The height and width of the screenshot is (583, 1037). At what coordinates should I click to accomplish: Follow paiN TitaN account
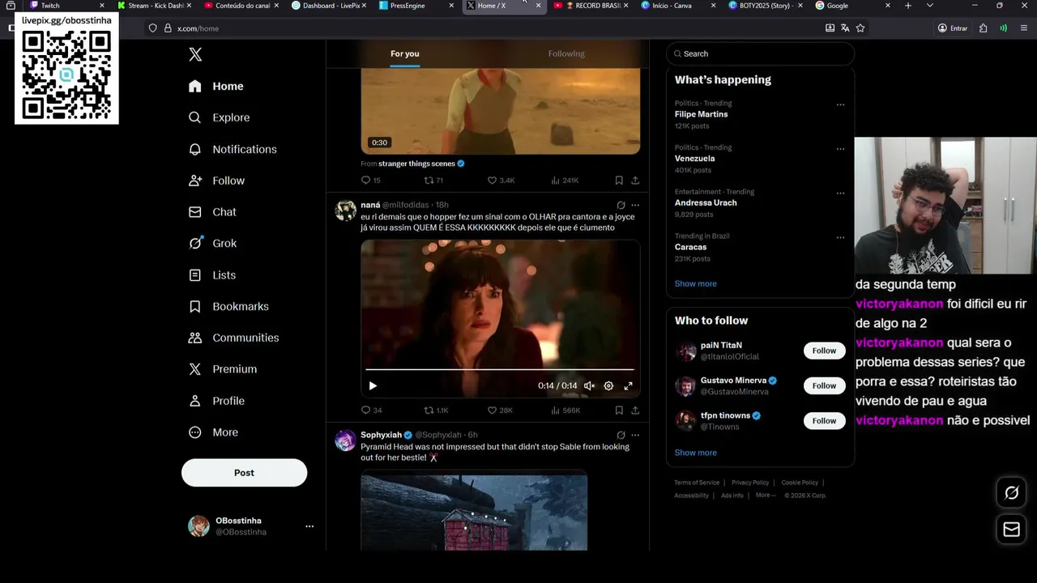coord(824,351)
